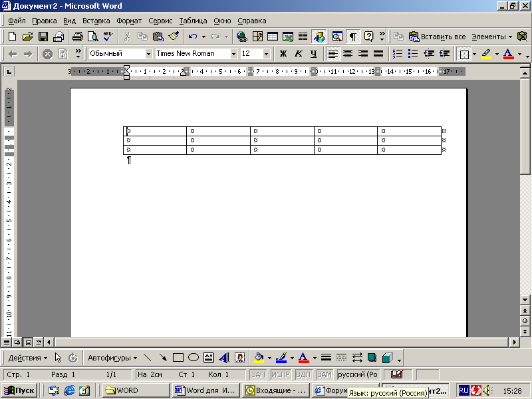Viewport: 532px width, 399px height.
Task: Open Microsoft Word help
Action: click(x=368, y=37)
